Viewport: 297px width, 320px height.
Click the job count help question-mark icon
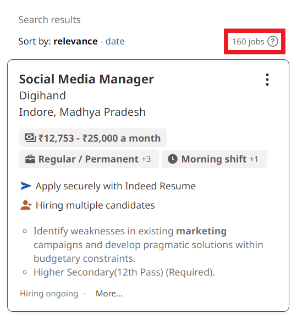pos(273,41)
